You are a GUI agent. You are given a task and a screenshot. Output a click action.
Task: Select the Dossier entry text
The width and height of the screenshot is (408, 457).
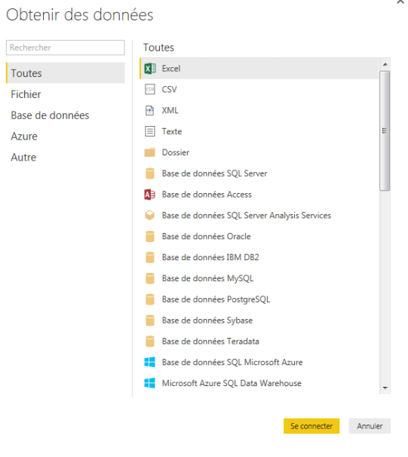point(176,152)
